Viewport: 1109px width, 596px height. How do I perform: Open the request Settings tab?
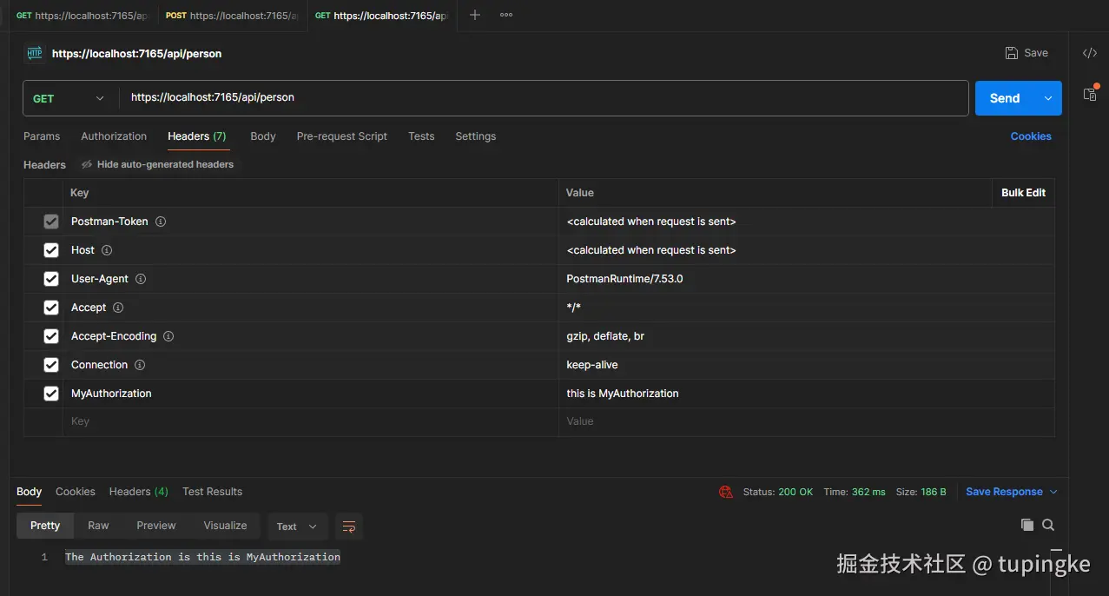click(476, 136)
